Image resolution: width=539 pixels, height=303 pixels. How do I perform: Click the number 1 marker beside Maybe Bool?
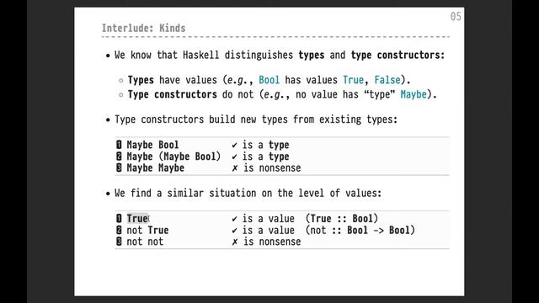click(119, 145)
